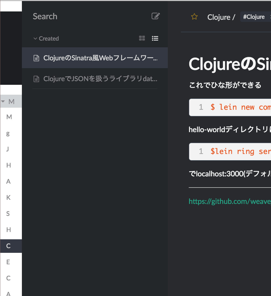The height and width of the screenshot is (296, 271).
Task: Click document icon of ClojureでJSON note
Action: 36,79
